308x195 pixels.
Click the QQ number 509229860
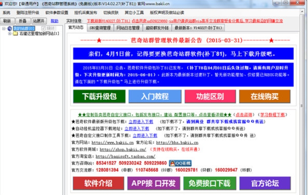click(x=155, y=163)
